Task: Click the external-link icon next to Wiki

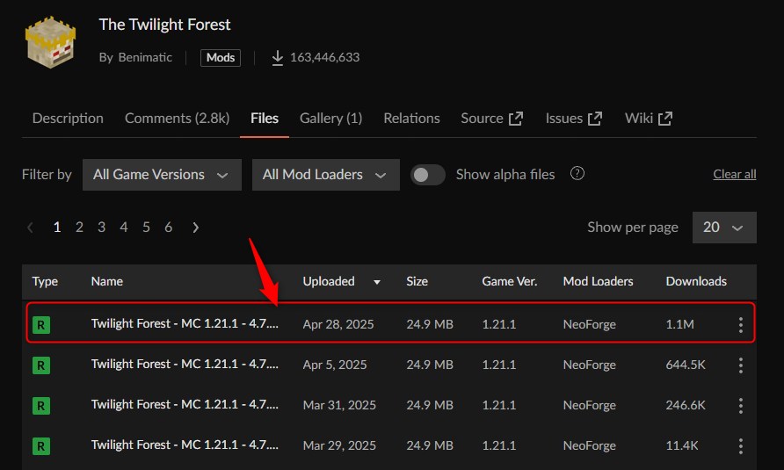Action: 665,119
